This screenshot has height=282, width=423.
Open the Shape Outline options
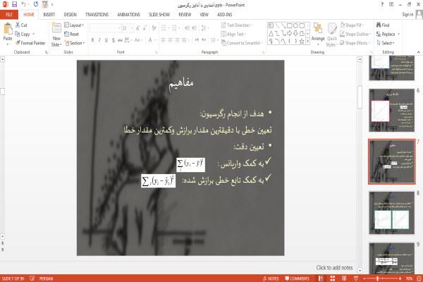[355, 34]
